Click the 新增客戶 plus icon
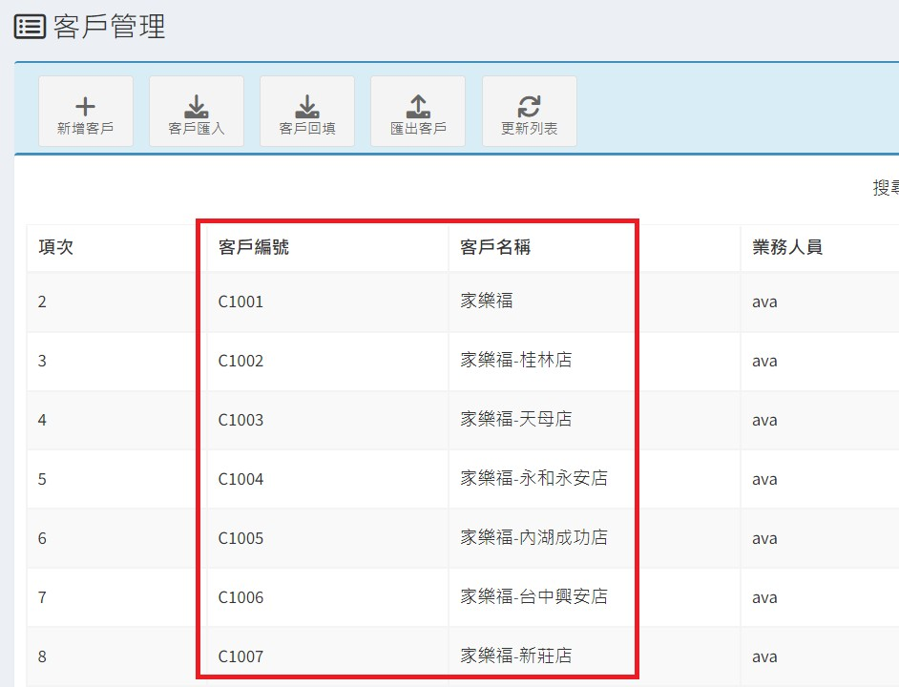 [85, 106]
